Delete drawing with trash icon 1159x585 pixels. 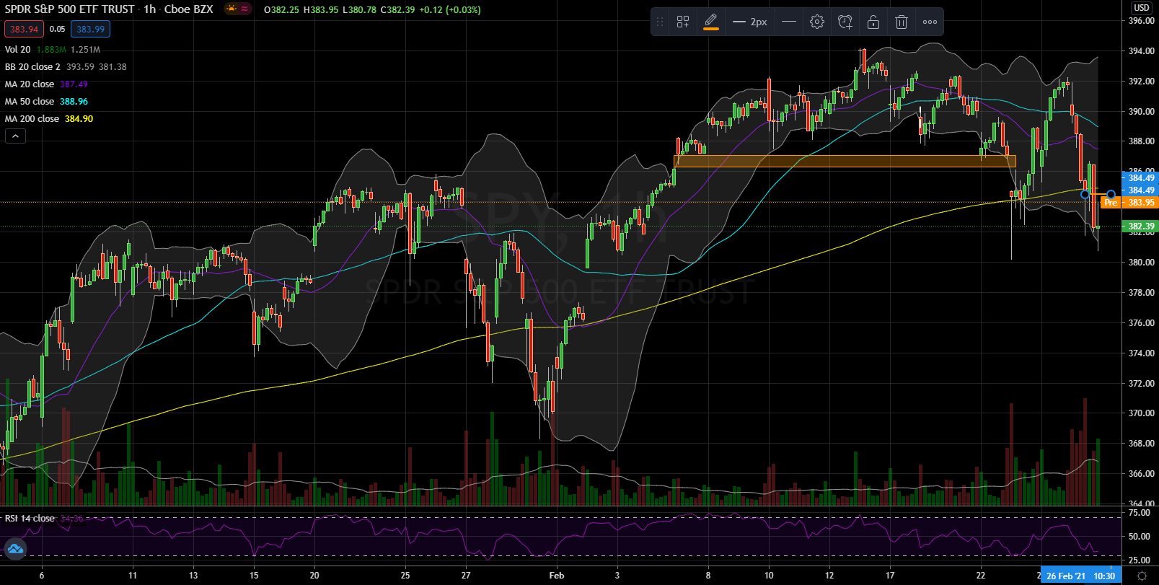pos(902,22)
